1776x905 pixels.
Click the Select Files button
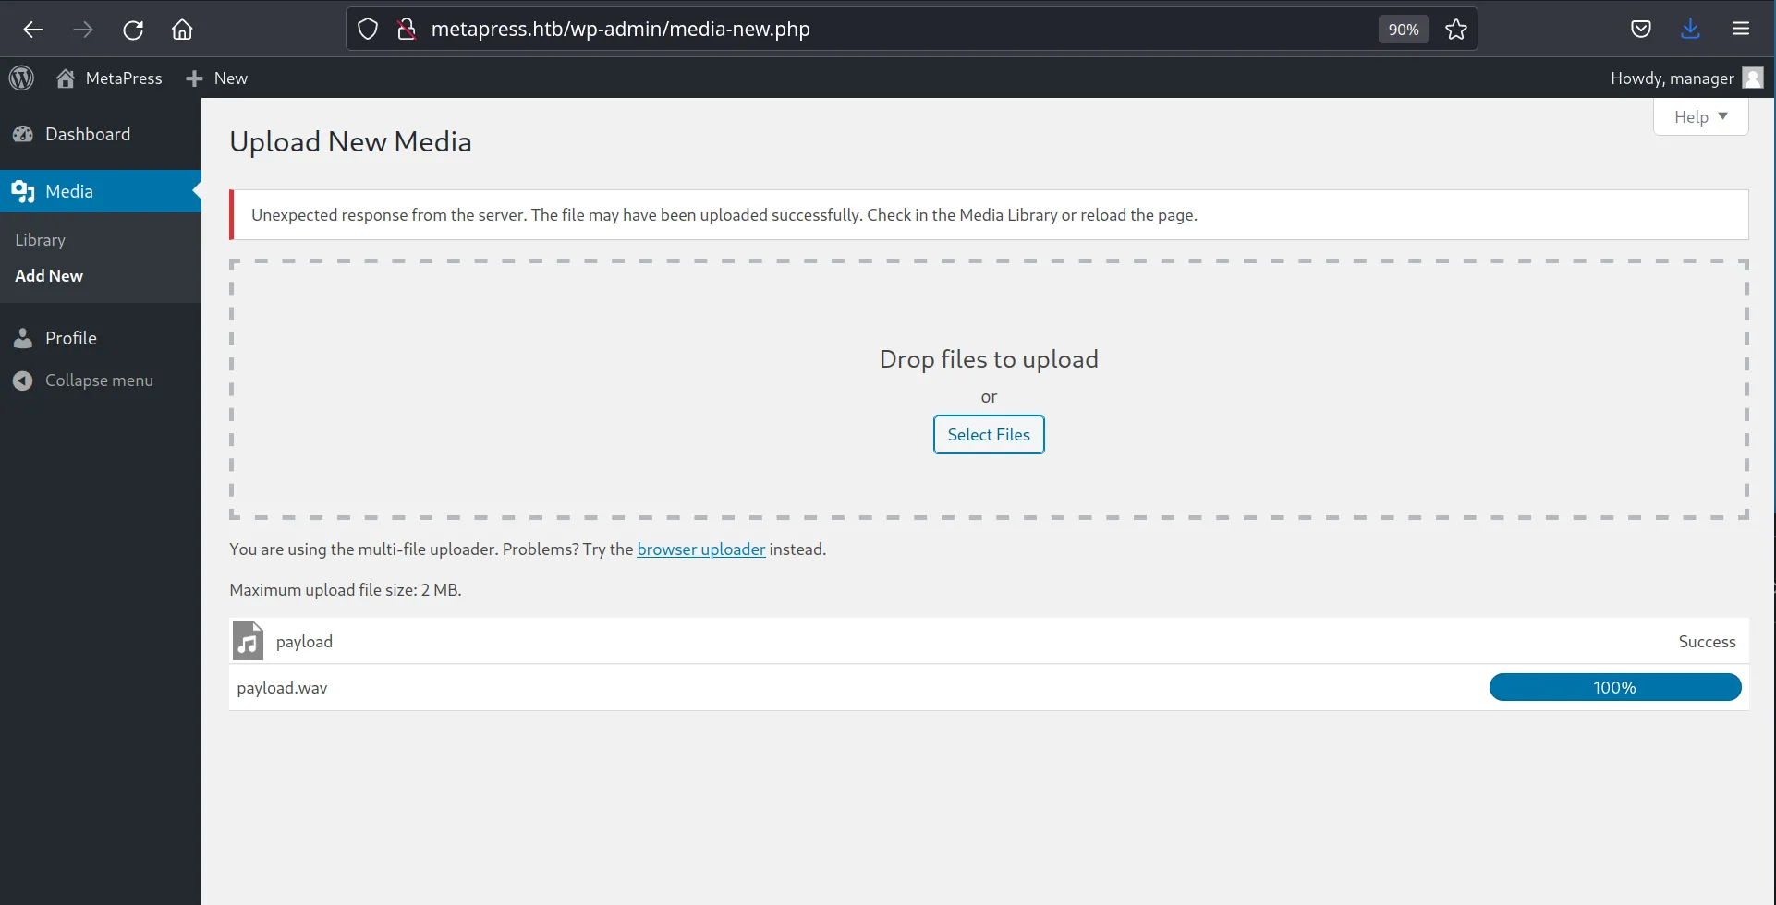pos(989,434)
